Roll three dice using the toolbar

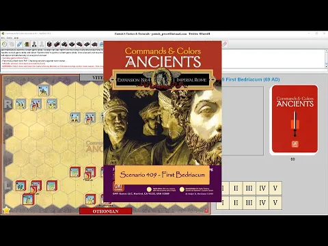click(x=64, y=44)
